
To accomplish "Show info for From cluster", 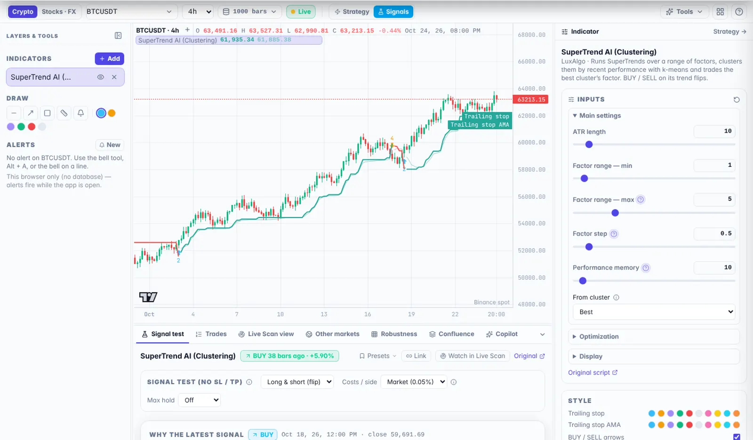I will tap(616, 298).
